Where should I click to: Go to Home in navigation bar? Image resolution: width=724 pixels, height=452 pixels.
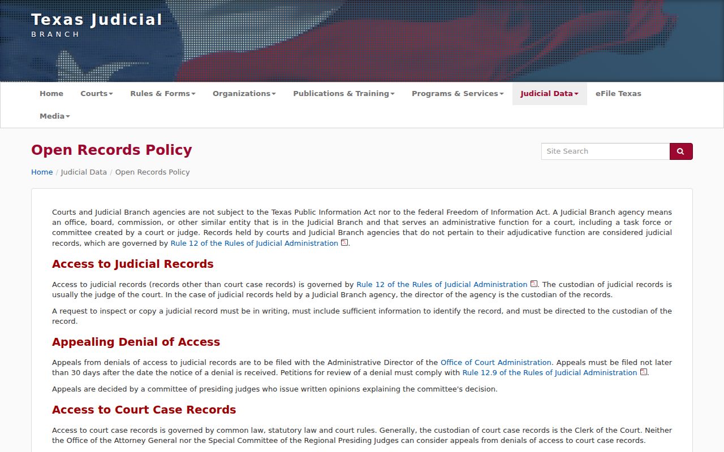click(x=51, y=94)
